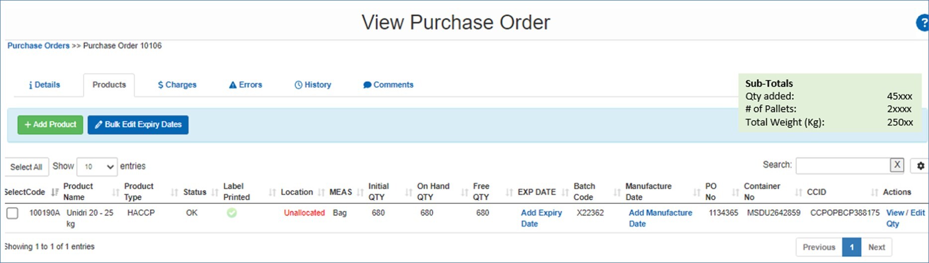Navigate to Purchase Orders breadcrumb link
Viewport: 929px width, 263px height.
pos(38,46)
